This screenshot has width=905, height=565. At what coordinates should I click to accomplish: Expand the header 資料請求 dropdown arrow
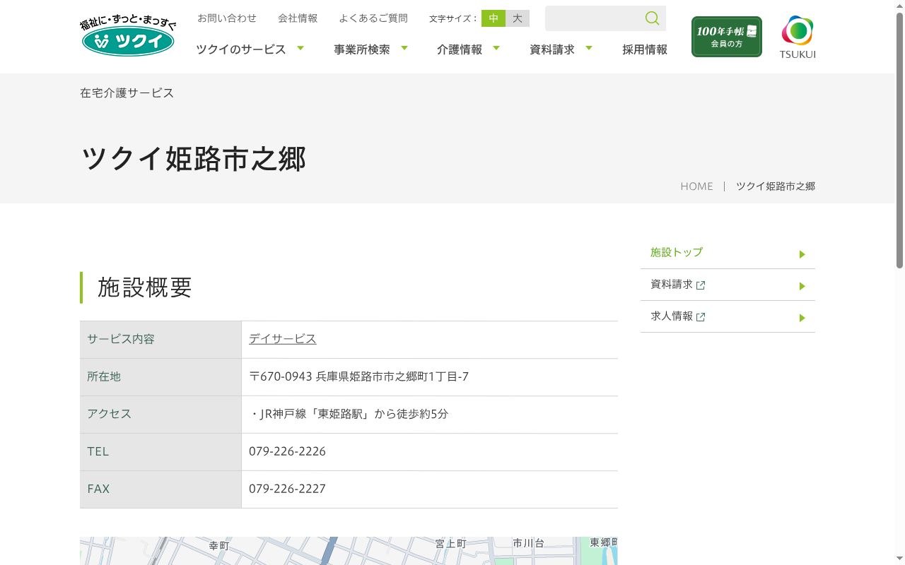tap(589, 48)
